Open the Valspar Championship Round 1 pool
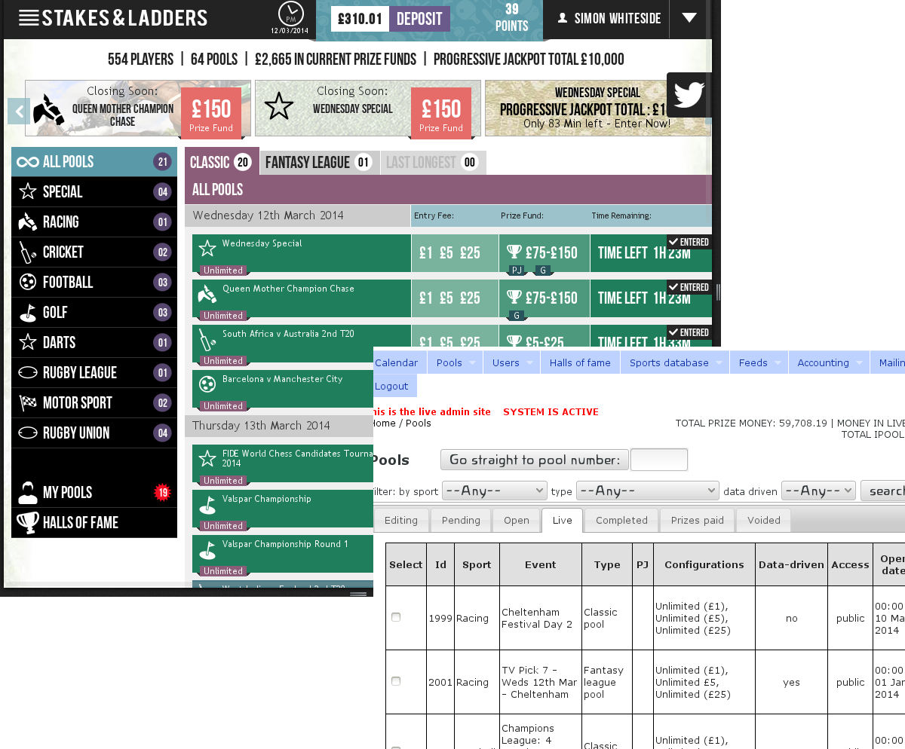The width and height of the screenshot is (905, 749). pyautogui.click(x=283, y=555)
